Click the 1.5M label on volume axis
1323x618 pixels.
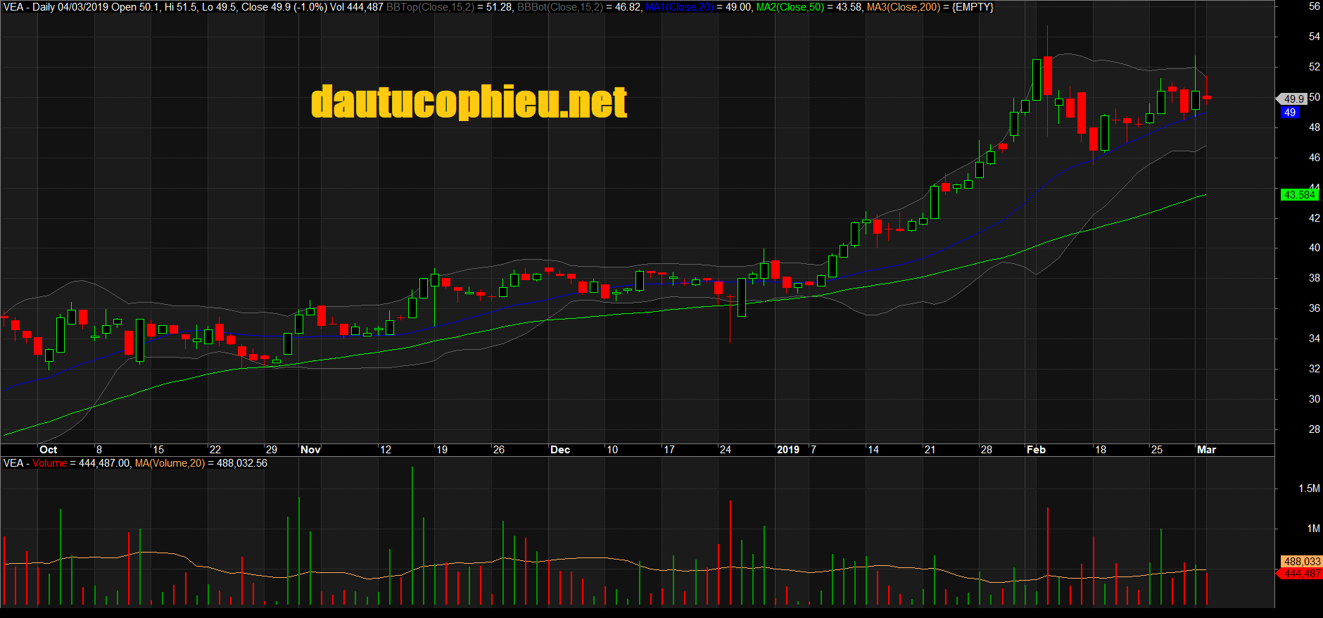[x=1309, y=488]
